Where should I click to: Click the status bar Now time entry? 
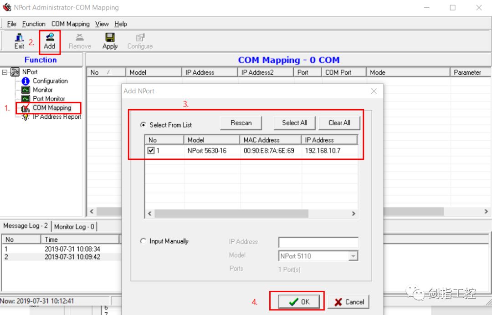pos(37,301)
